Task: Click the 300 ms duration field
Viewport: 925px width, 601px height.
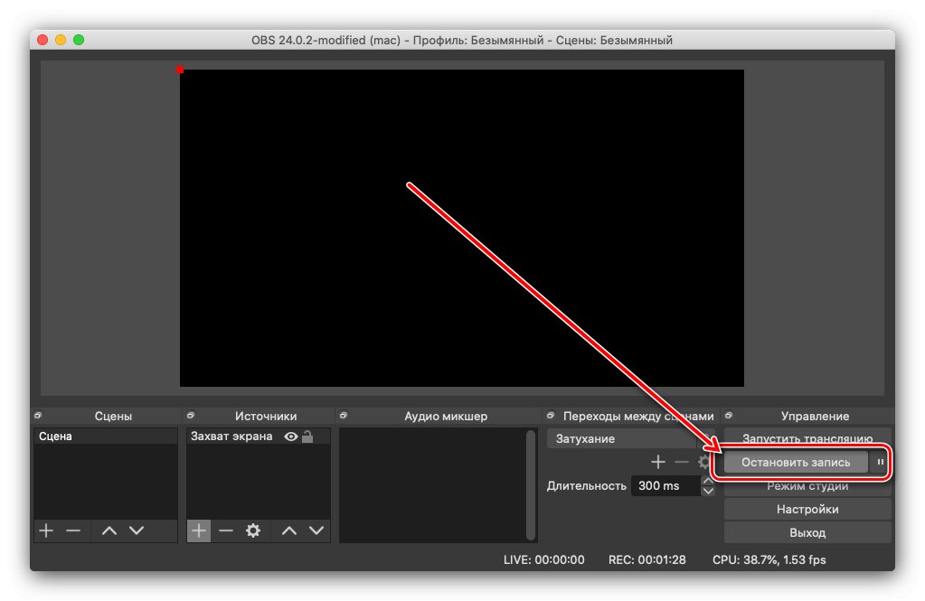Action: [x=666, y=486]
